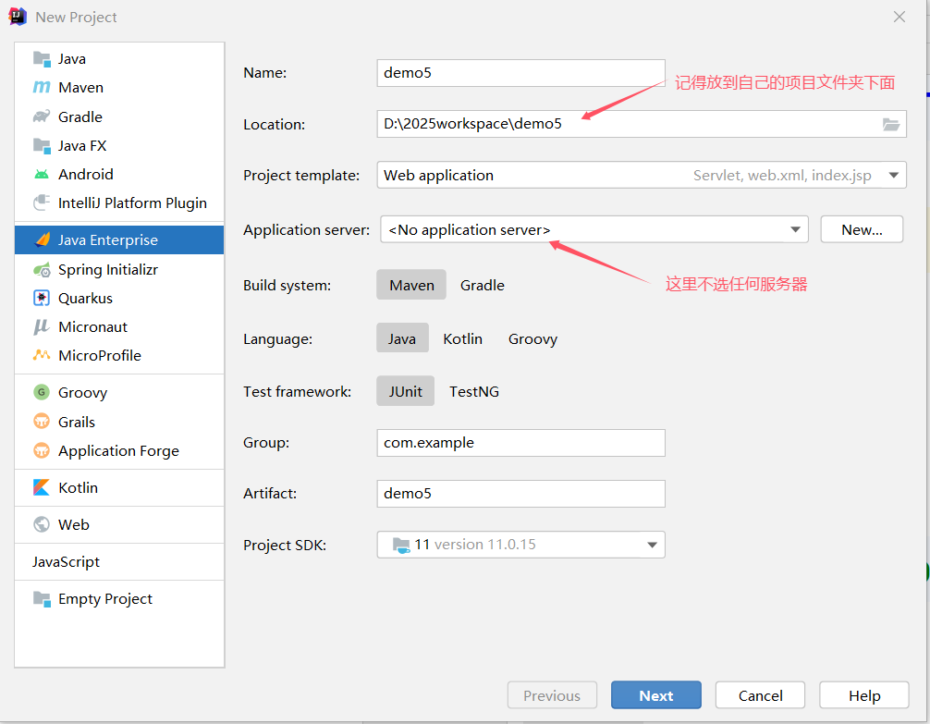Close the New Project dialog

[899, 18]
